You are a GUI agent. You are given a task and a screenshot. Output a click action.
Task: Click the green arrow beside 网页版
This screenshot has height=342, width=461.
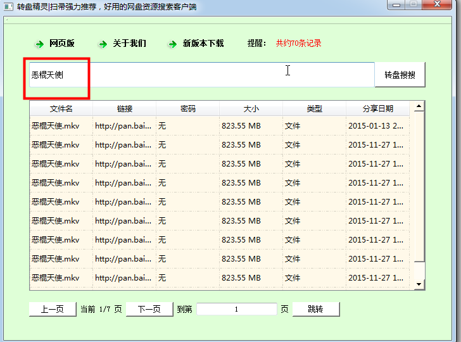pyautogui.click(x=40, y=44)
